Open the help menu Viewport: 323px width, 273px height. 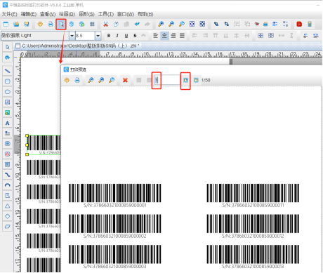point(145,14)
